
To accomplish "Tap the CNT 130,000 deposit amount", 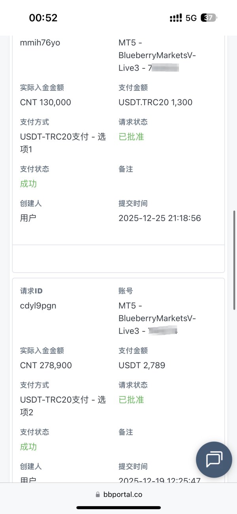I will 45,102.
